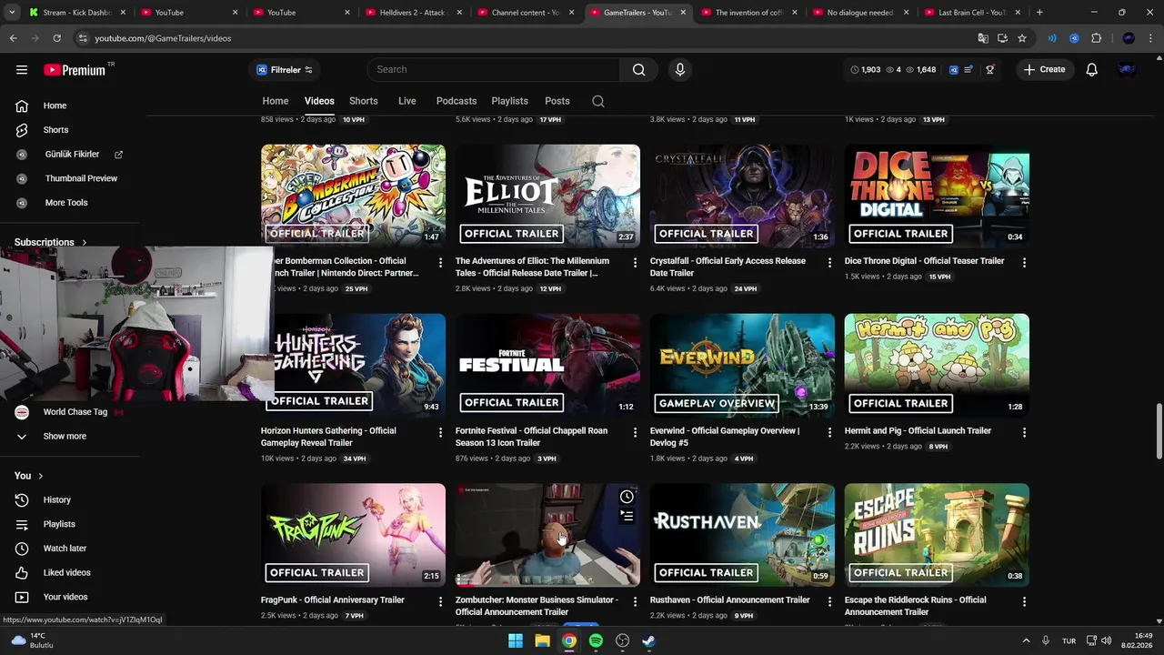The width and height of the screenshot is (1164, 655).
Task: Reload the page in Chrome
Action: [56, 38]
